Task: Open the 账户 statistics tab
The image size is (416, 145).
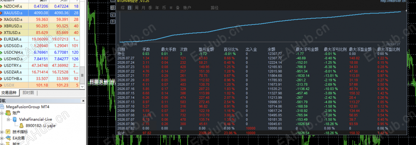Action: click(x=187, y=8)
